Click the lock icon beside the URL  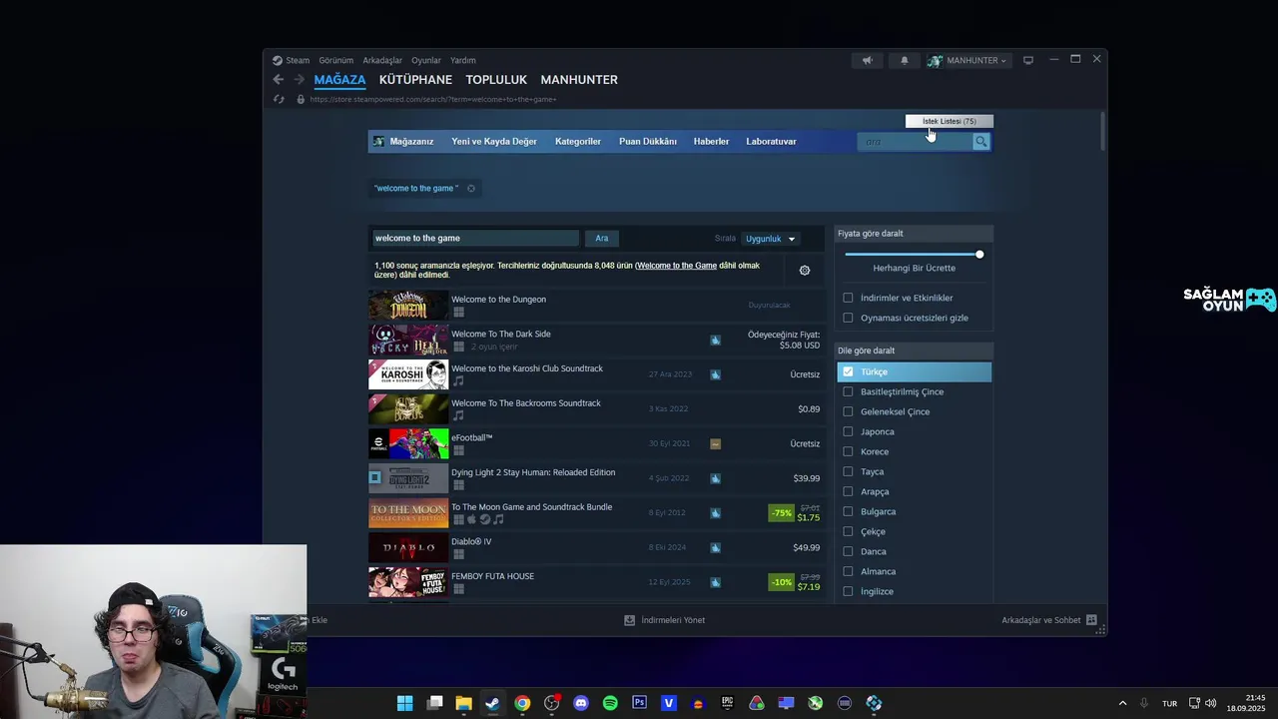click(x=301, y=99)
